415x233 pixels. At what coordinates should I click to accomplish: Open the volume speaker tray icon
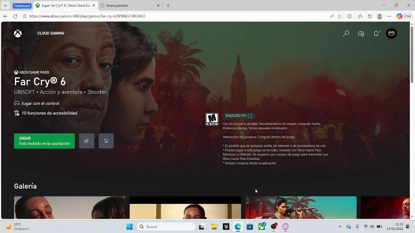click(x=372, y=227)
